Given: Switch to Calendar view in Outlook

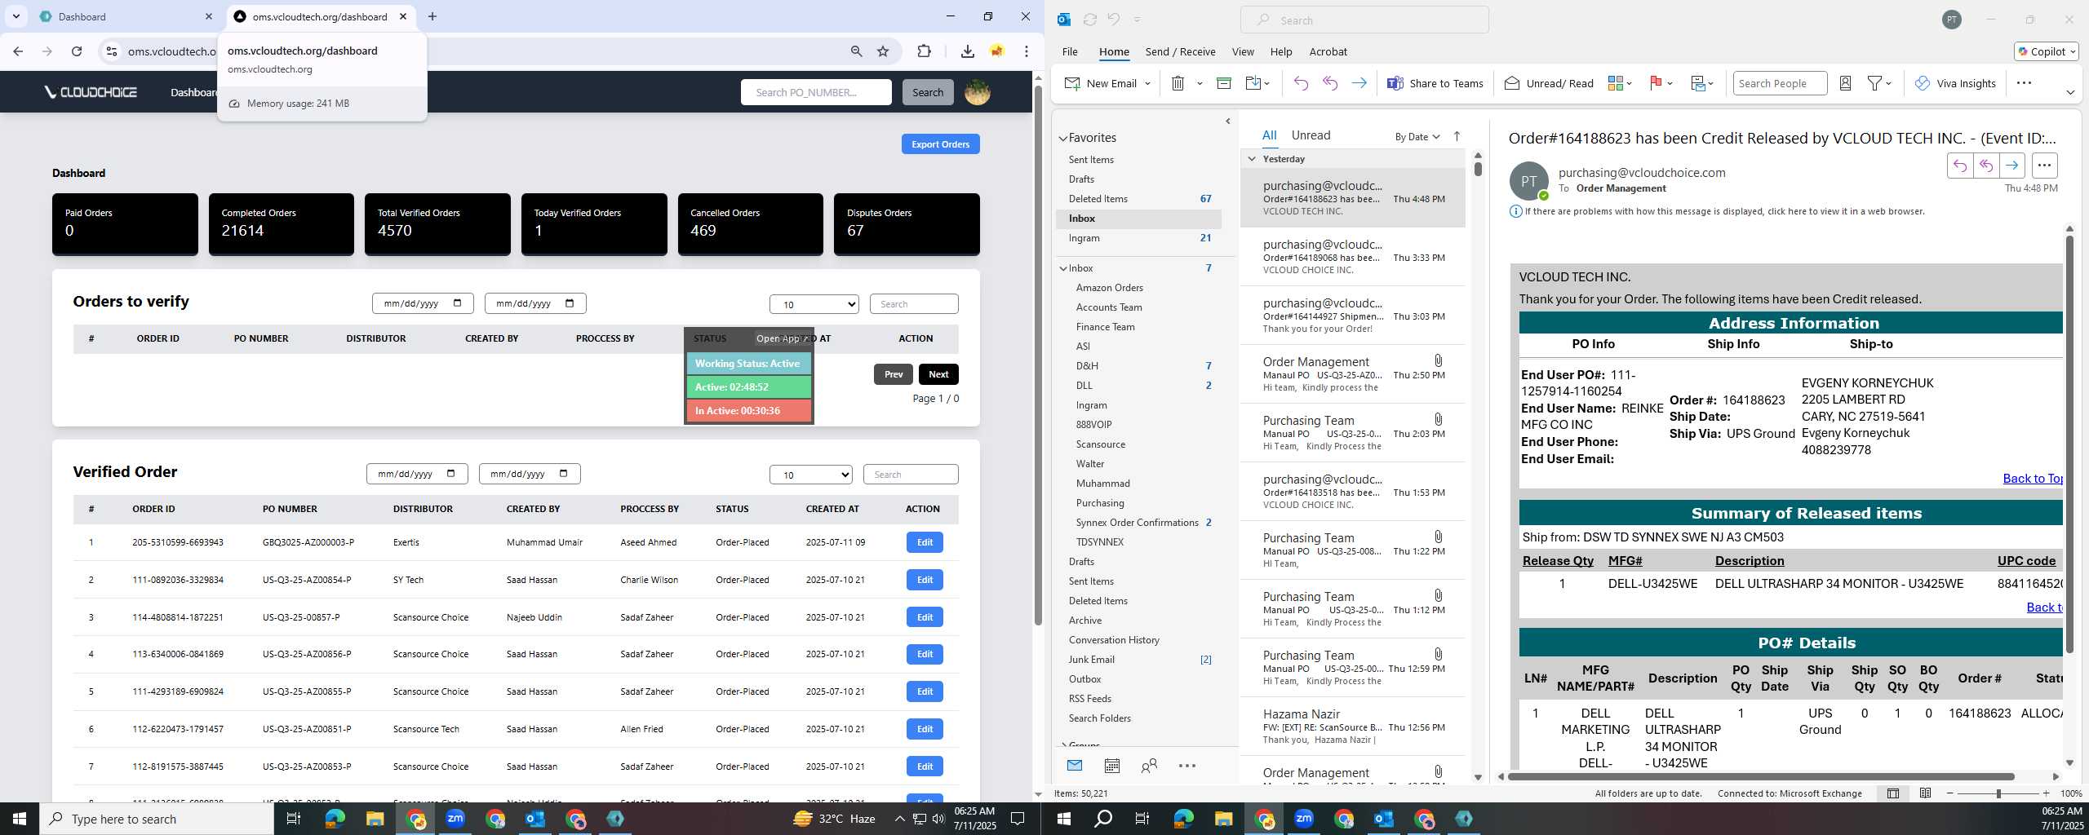Looking at the screenshot, I should (x=1111, y=766).
